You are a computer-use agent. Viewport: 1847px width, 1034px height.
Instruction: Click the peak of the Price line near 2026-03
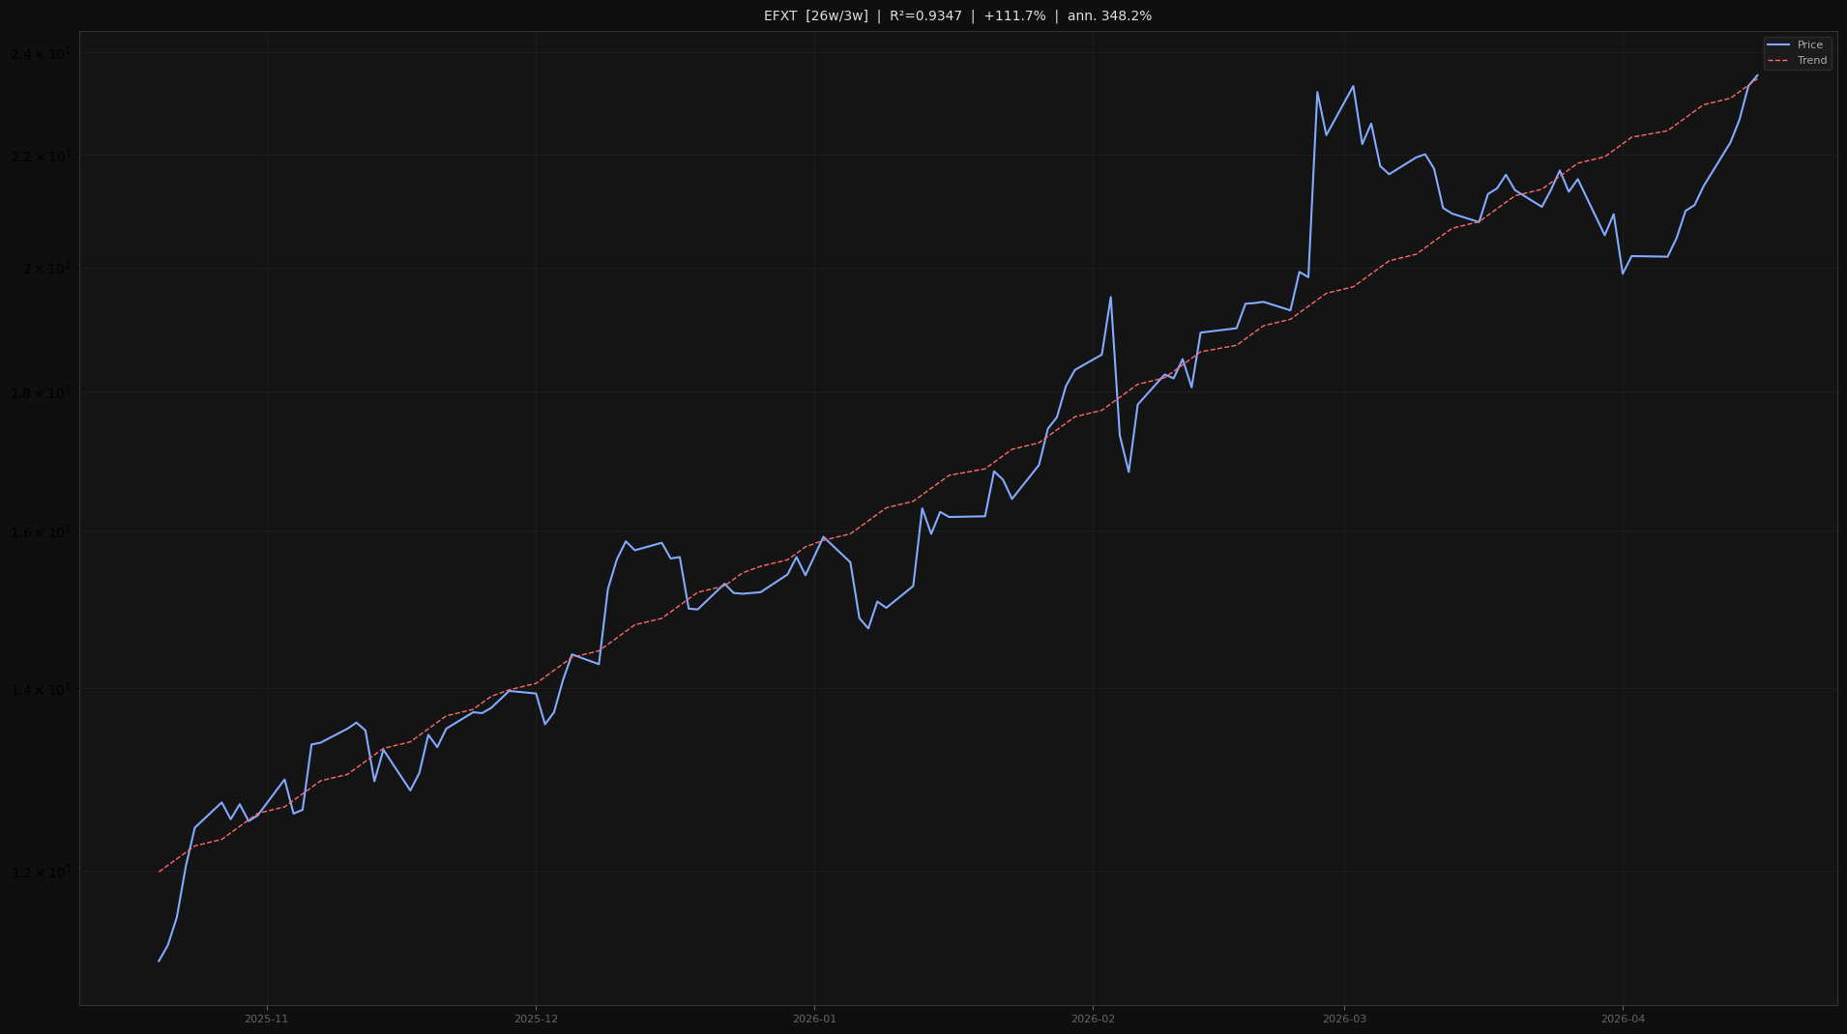pyautogui.click(x=1351, y=86)
